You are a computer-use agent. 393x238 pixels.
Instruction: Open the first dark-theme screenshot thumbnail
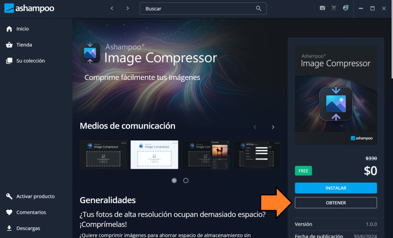103,155
